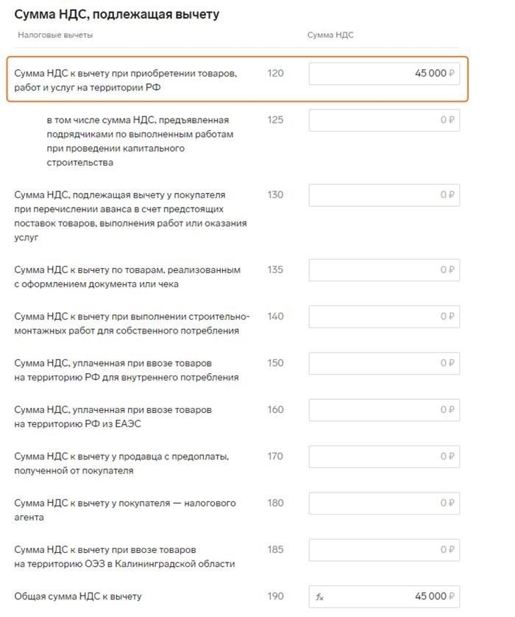The image size is (515, 617).
Task: Select the line 160 ЕАЭС import amount field
Action: click(384, 410)
